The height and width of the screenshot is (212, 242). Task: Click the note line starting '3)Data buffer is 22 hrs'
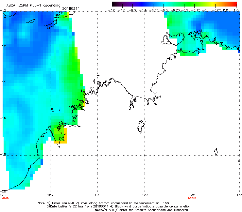[118, 206]
